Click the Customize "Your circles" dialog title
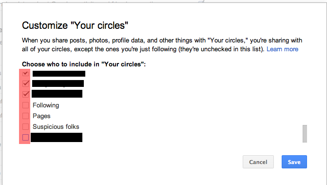Viewport: 327px width, 185px height. pyautogui.click(x=75, y=25)
